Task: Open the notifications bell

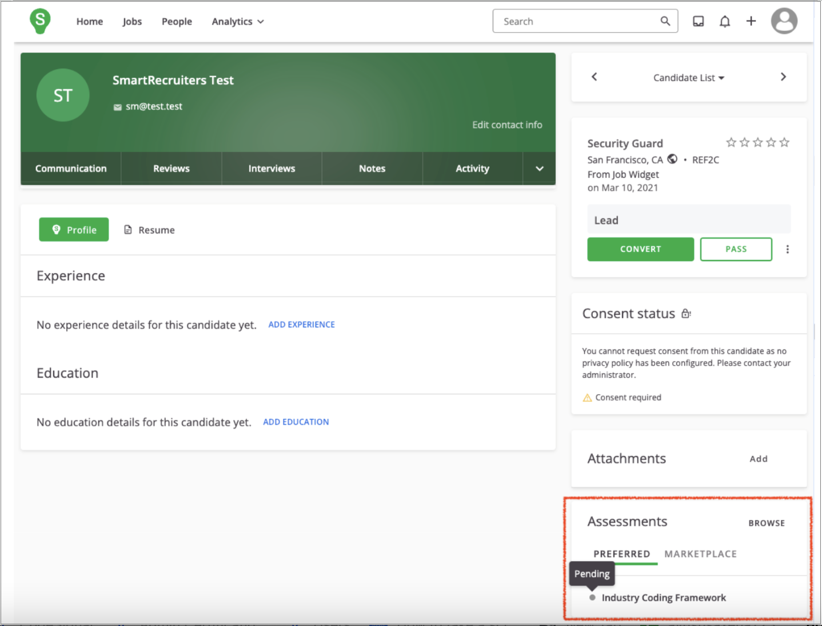Action: [x=725, y=21]
